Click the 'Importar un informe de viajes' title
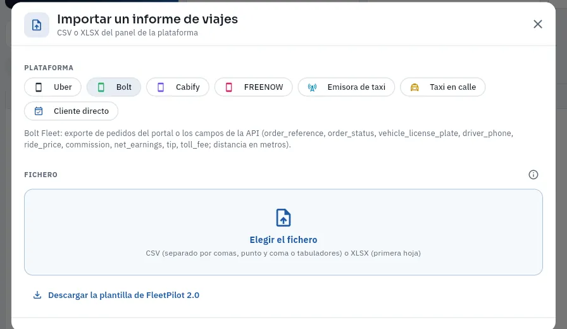 (147, 19)
